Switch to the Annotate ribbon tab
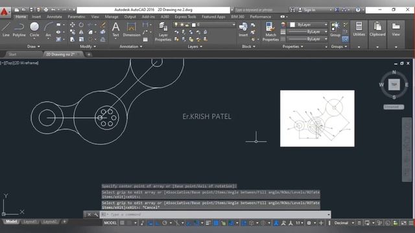 [x=54, y=17]
